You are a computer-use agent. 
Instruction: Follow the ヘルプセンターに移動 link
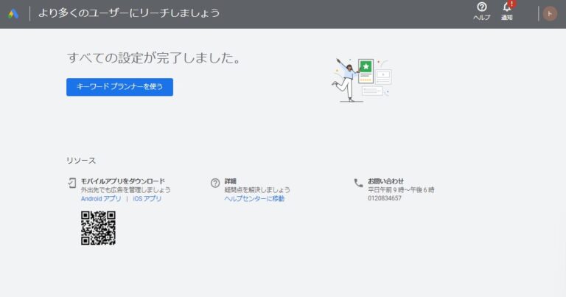254,199
